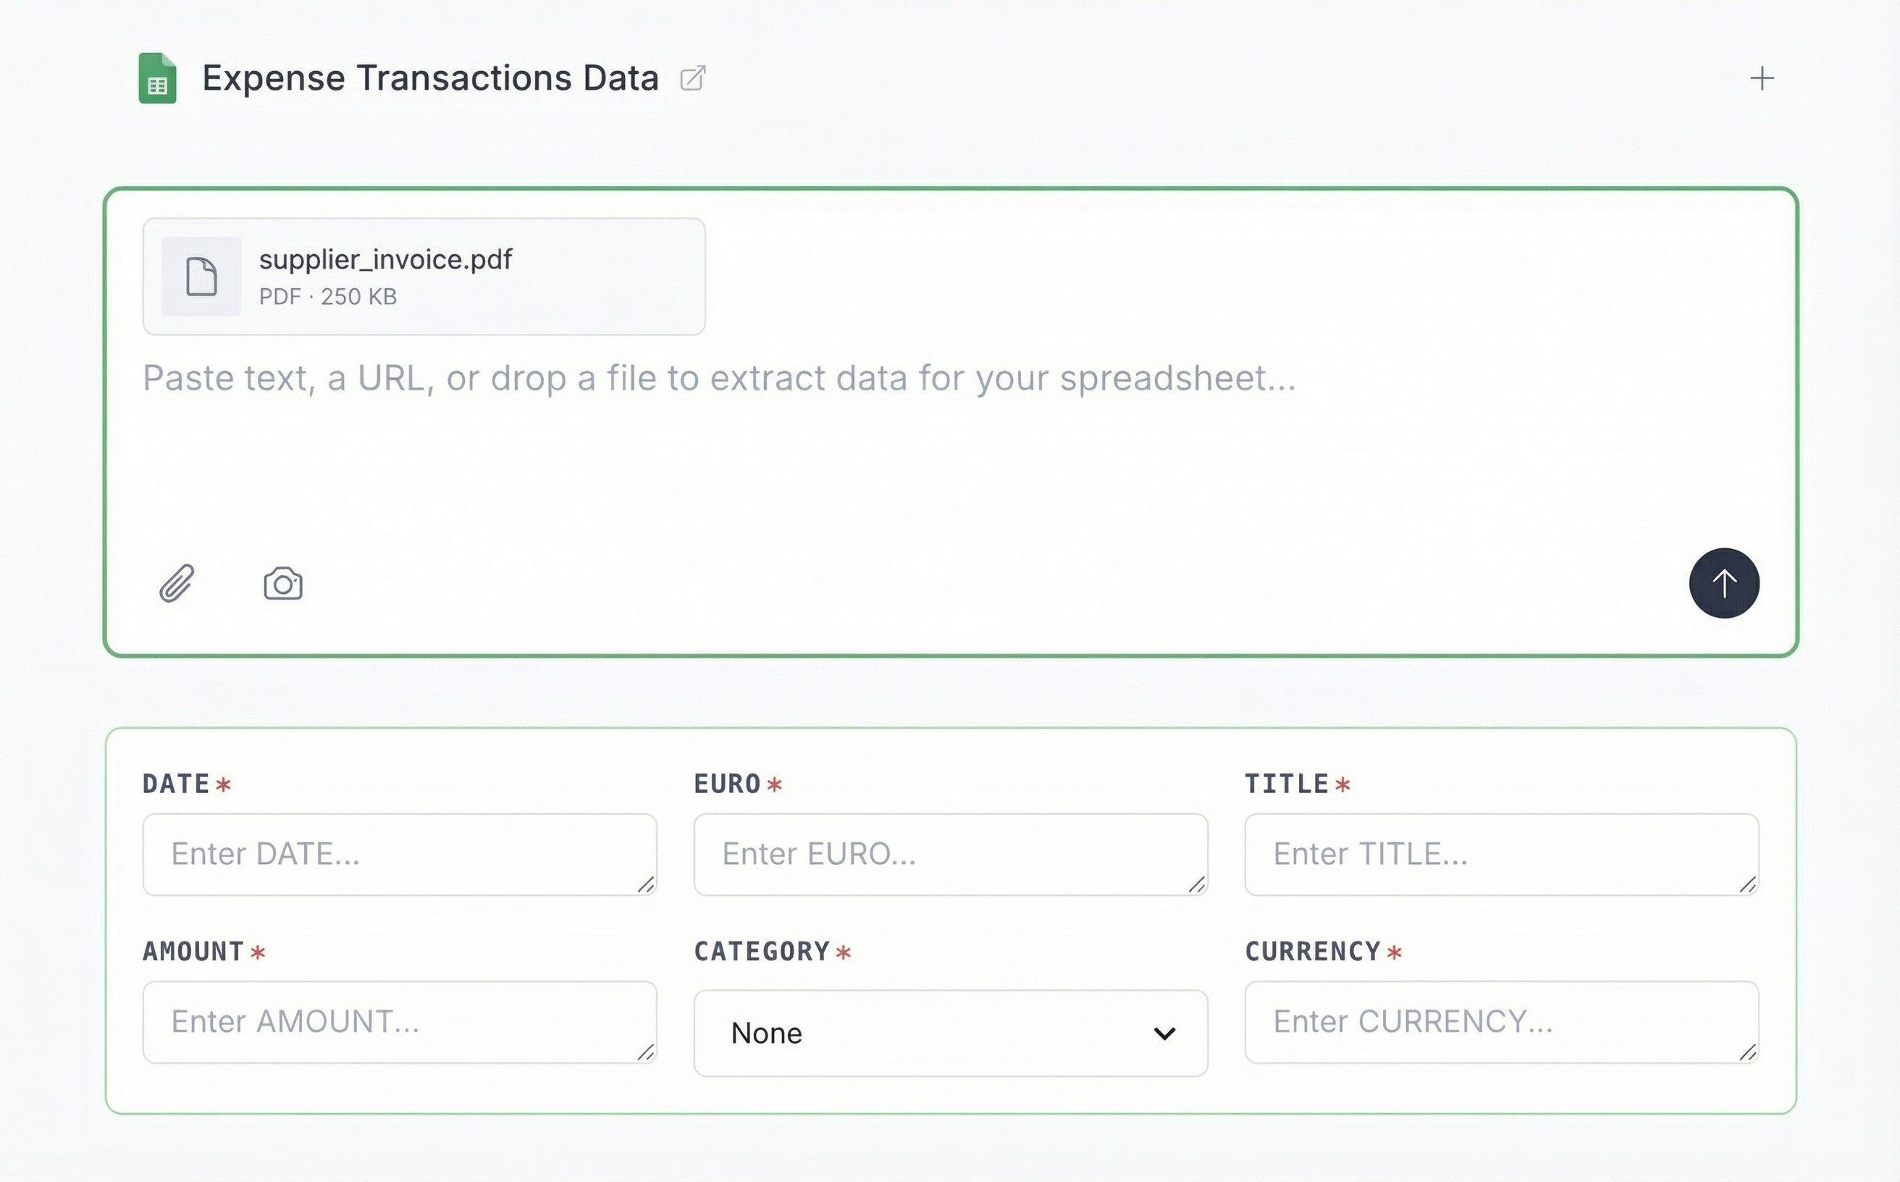Select the supplier_invoice.pdf attachment card
Image resolution: width=1900 pixels, height=1182 pixels.
[x=424, y=277]
